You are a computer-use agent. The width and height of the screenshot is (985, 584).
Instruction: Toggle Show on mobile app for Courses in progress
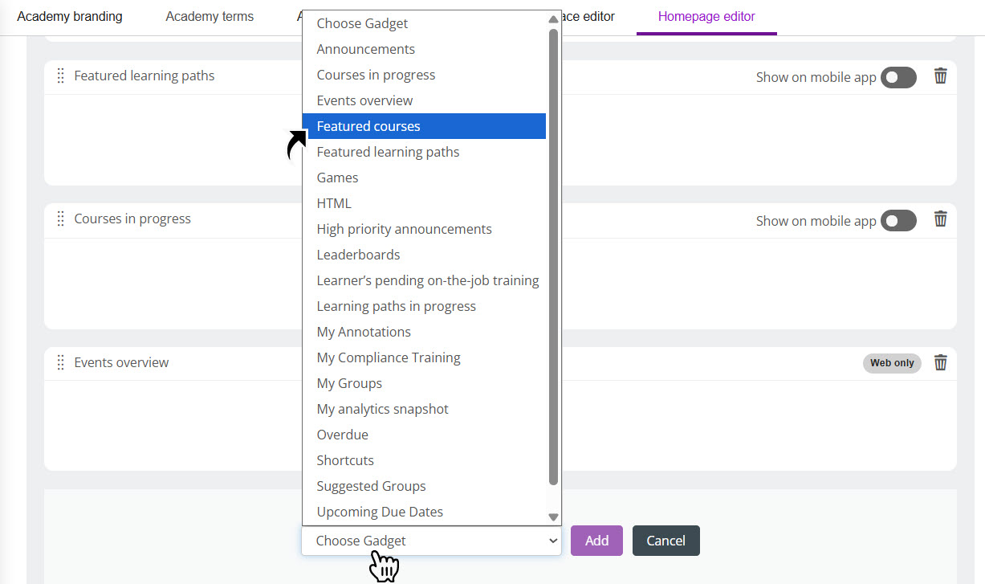pyautogui.click(x=898, y=220)
